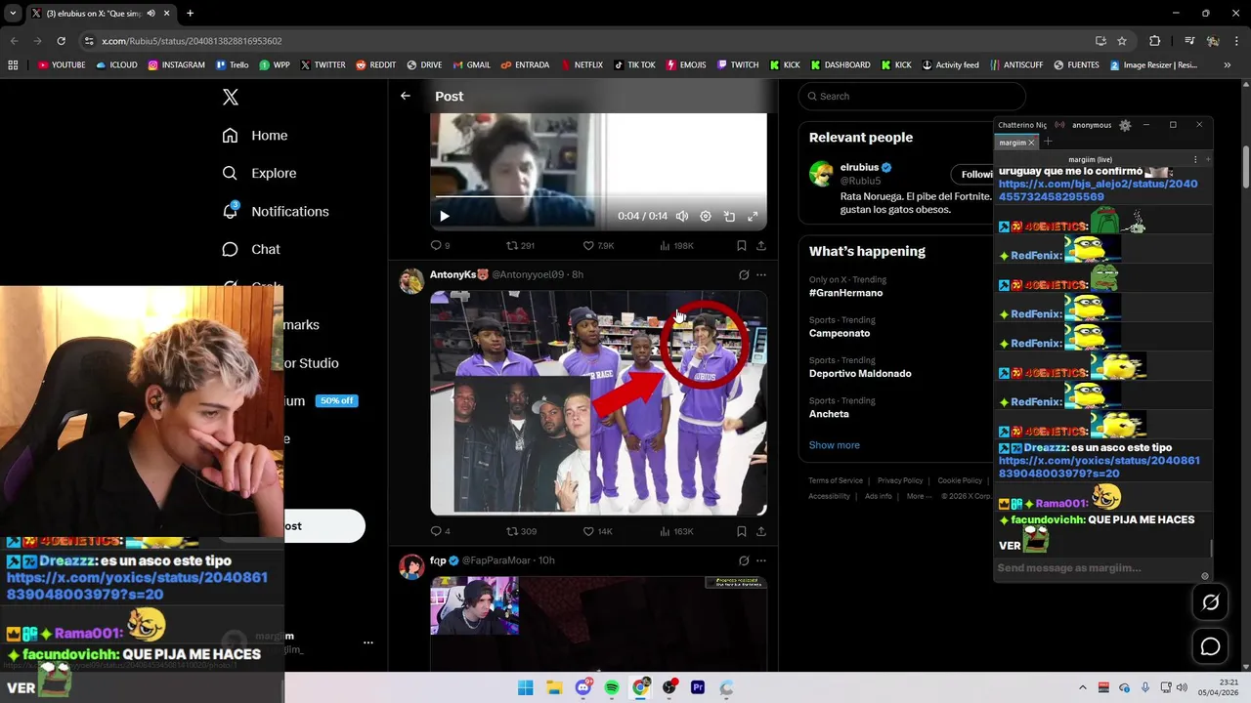View analytics of the 163K views post
1251x703 pixels.
(x=676, y=531)
